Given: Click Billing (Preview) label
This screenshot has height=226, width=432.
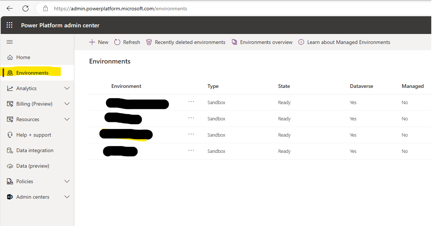Looking at the screenshot, I should (34, 104).
